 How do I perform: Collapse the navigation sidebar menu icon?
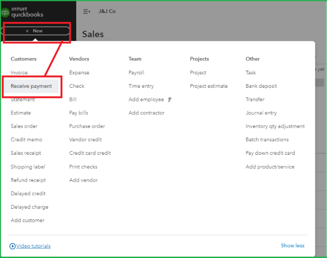pyautogui.click(x=86, y=11)
